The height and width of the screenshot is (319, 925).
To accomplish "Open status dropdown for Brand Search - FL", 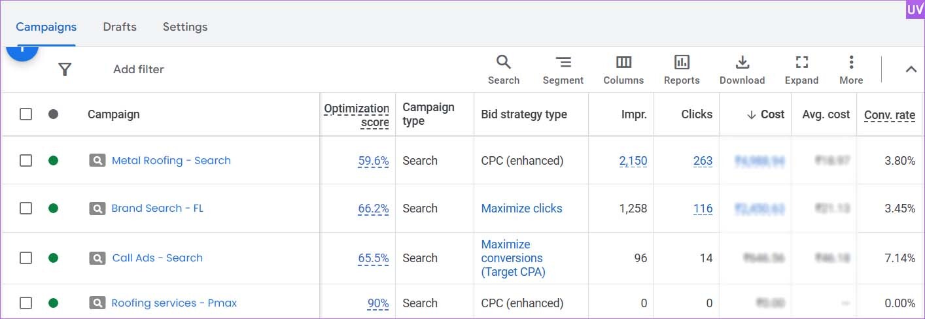I will click(54, 209).
